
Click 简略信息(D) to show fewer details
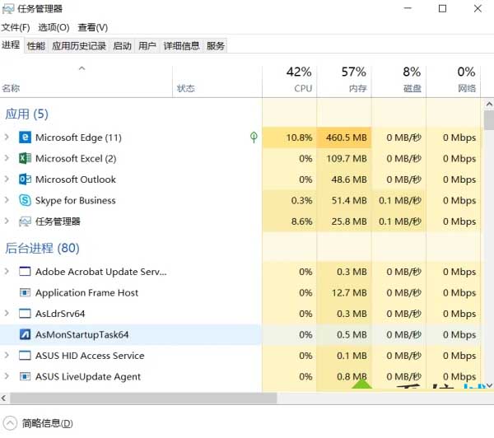tap(47, 423)
